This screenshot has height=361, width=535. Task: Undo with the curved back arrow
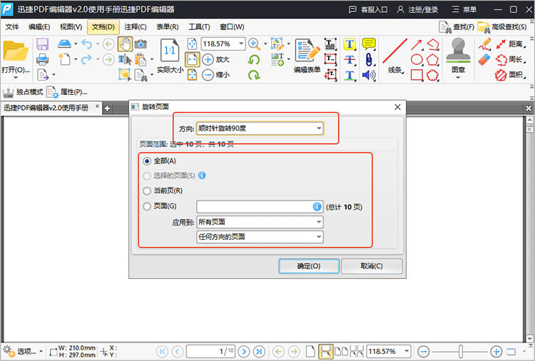click(x=87, y=44)
